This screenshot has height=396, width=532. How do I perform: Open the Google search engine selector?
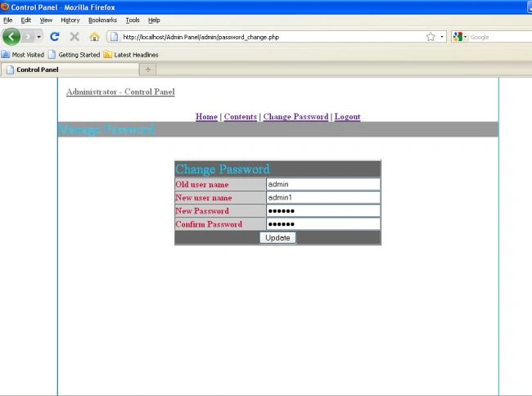pos(459,37)
